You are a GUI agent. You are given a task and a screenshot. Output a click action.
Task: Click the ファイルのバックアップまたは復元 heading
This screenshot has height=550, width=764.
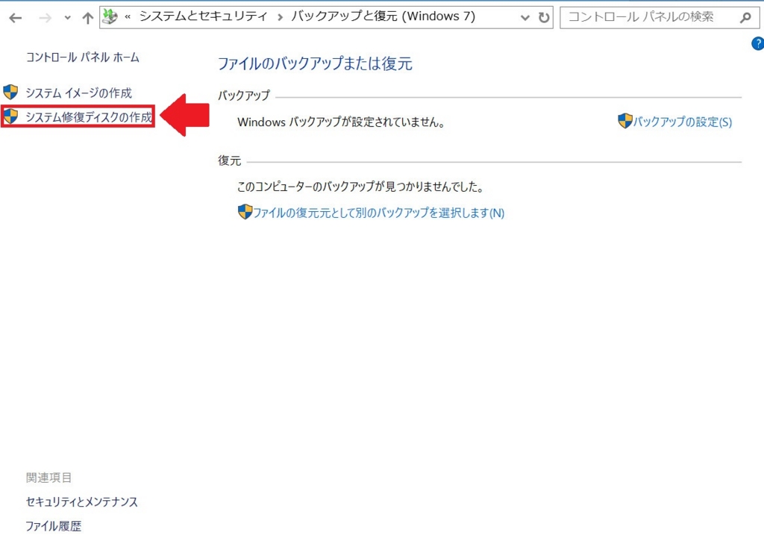coord(315,63)
